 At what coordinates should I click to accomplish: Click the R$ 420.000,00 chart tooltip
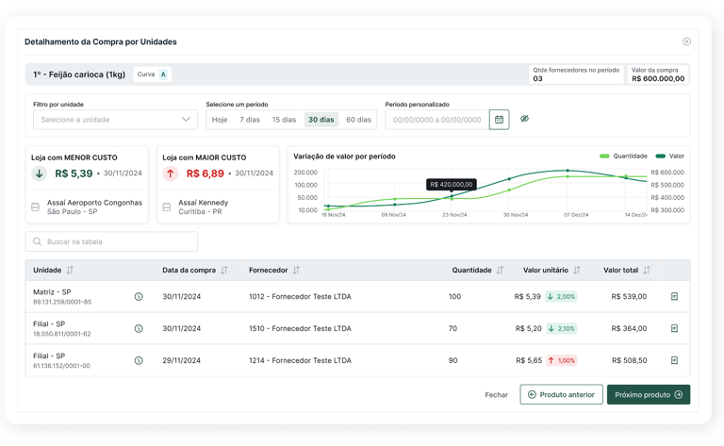click(x=452, y=184)
